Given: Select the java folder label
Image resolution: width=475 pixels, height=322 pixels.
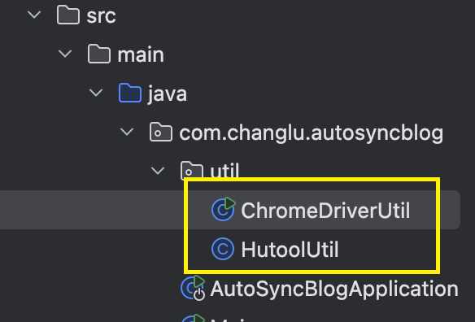Looking at the screenshot, I should (168, 94).
